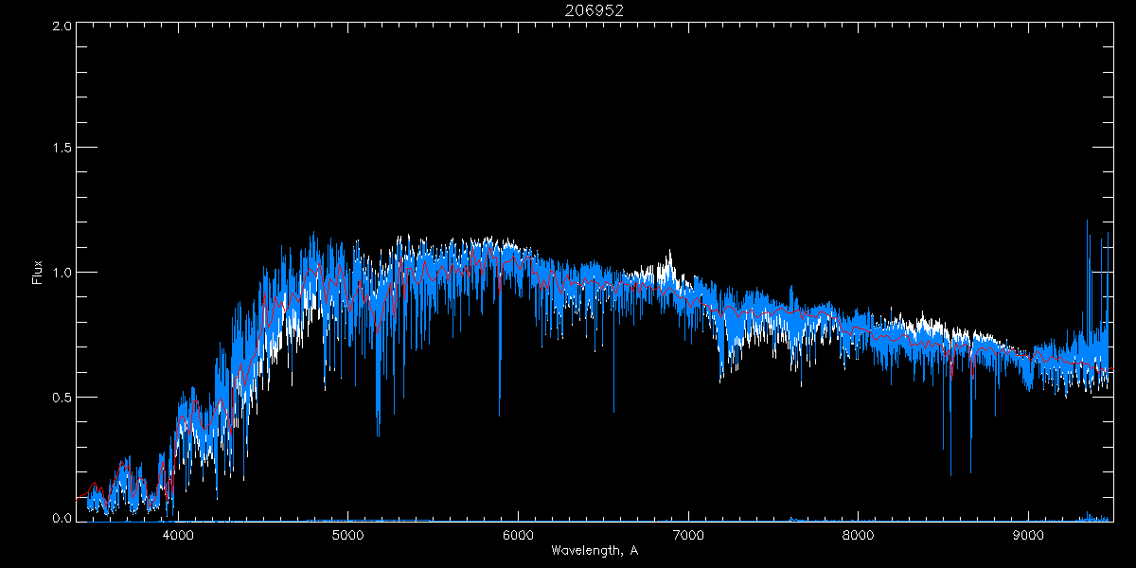Select the 8000 tick label on x-axis
Image resolution: width=1136 pixels, height=568 pixels.
[858, 534]
